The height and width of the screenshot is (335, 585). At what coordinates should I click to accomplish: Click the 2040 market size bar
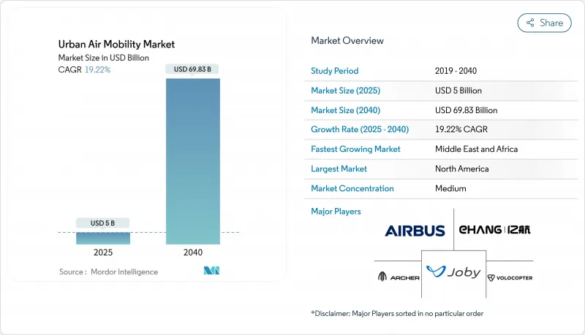[193, 161]
